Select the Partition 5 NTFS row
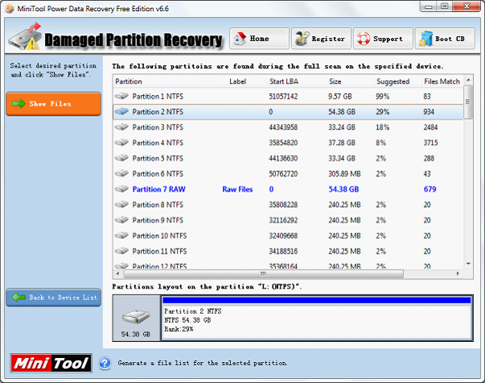The image size is (485, 383). pos(288,158)
